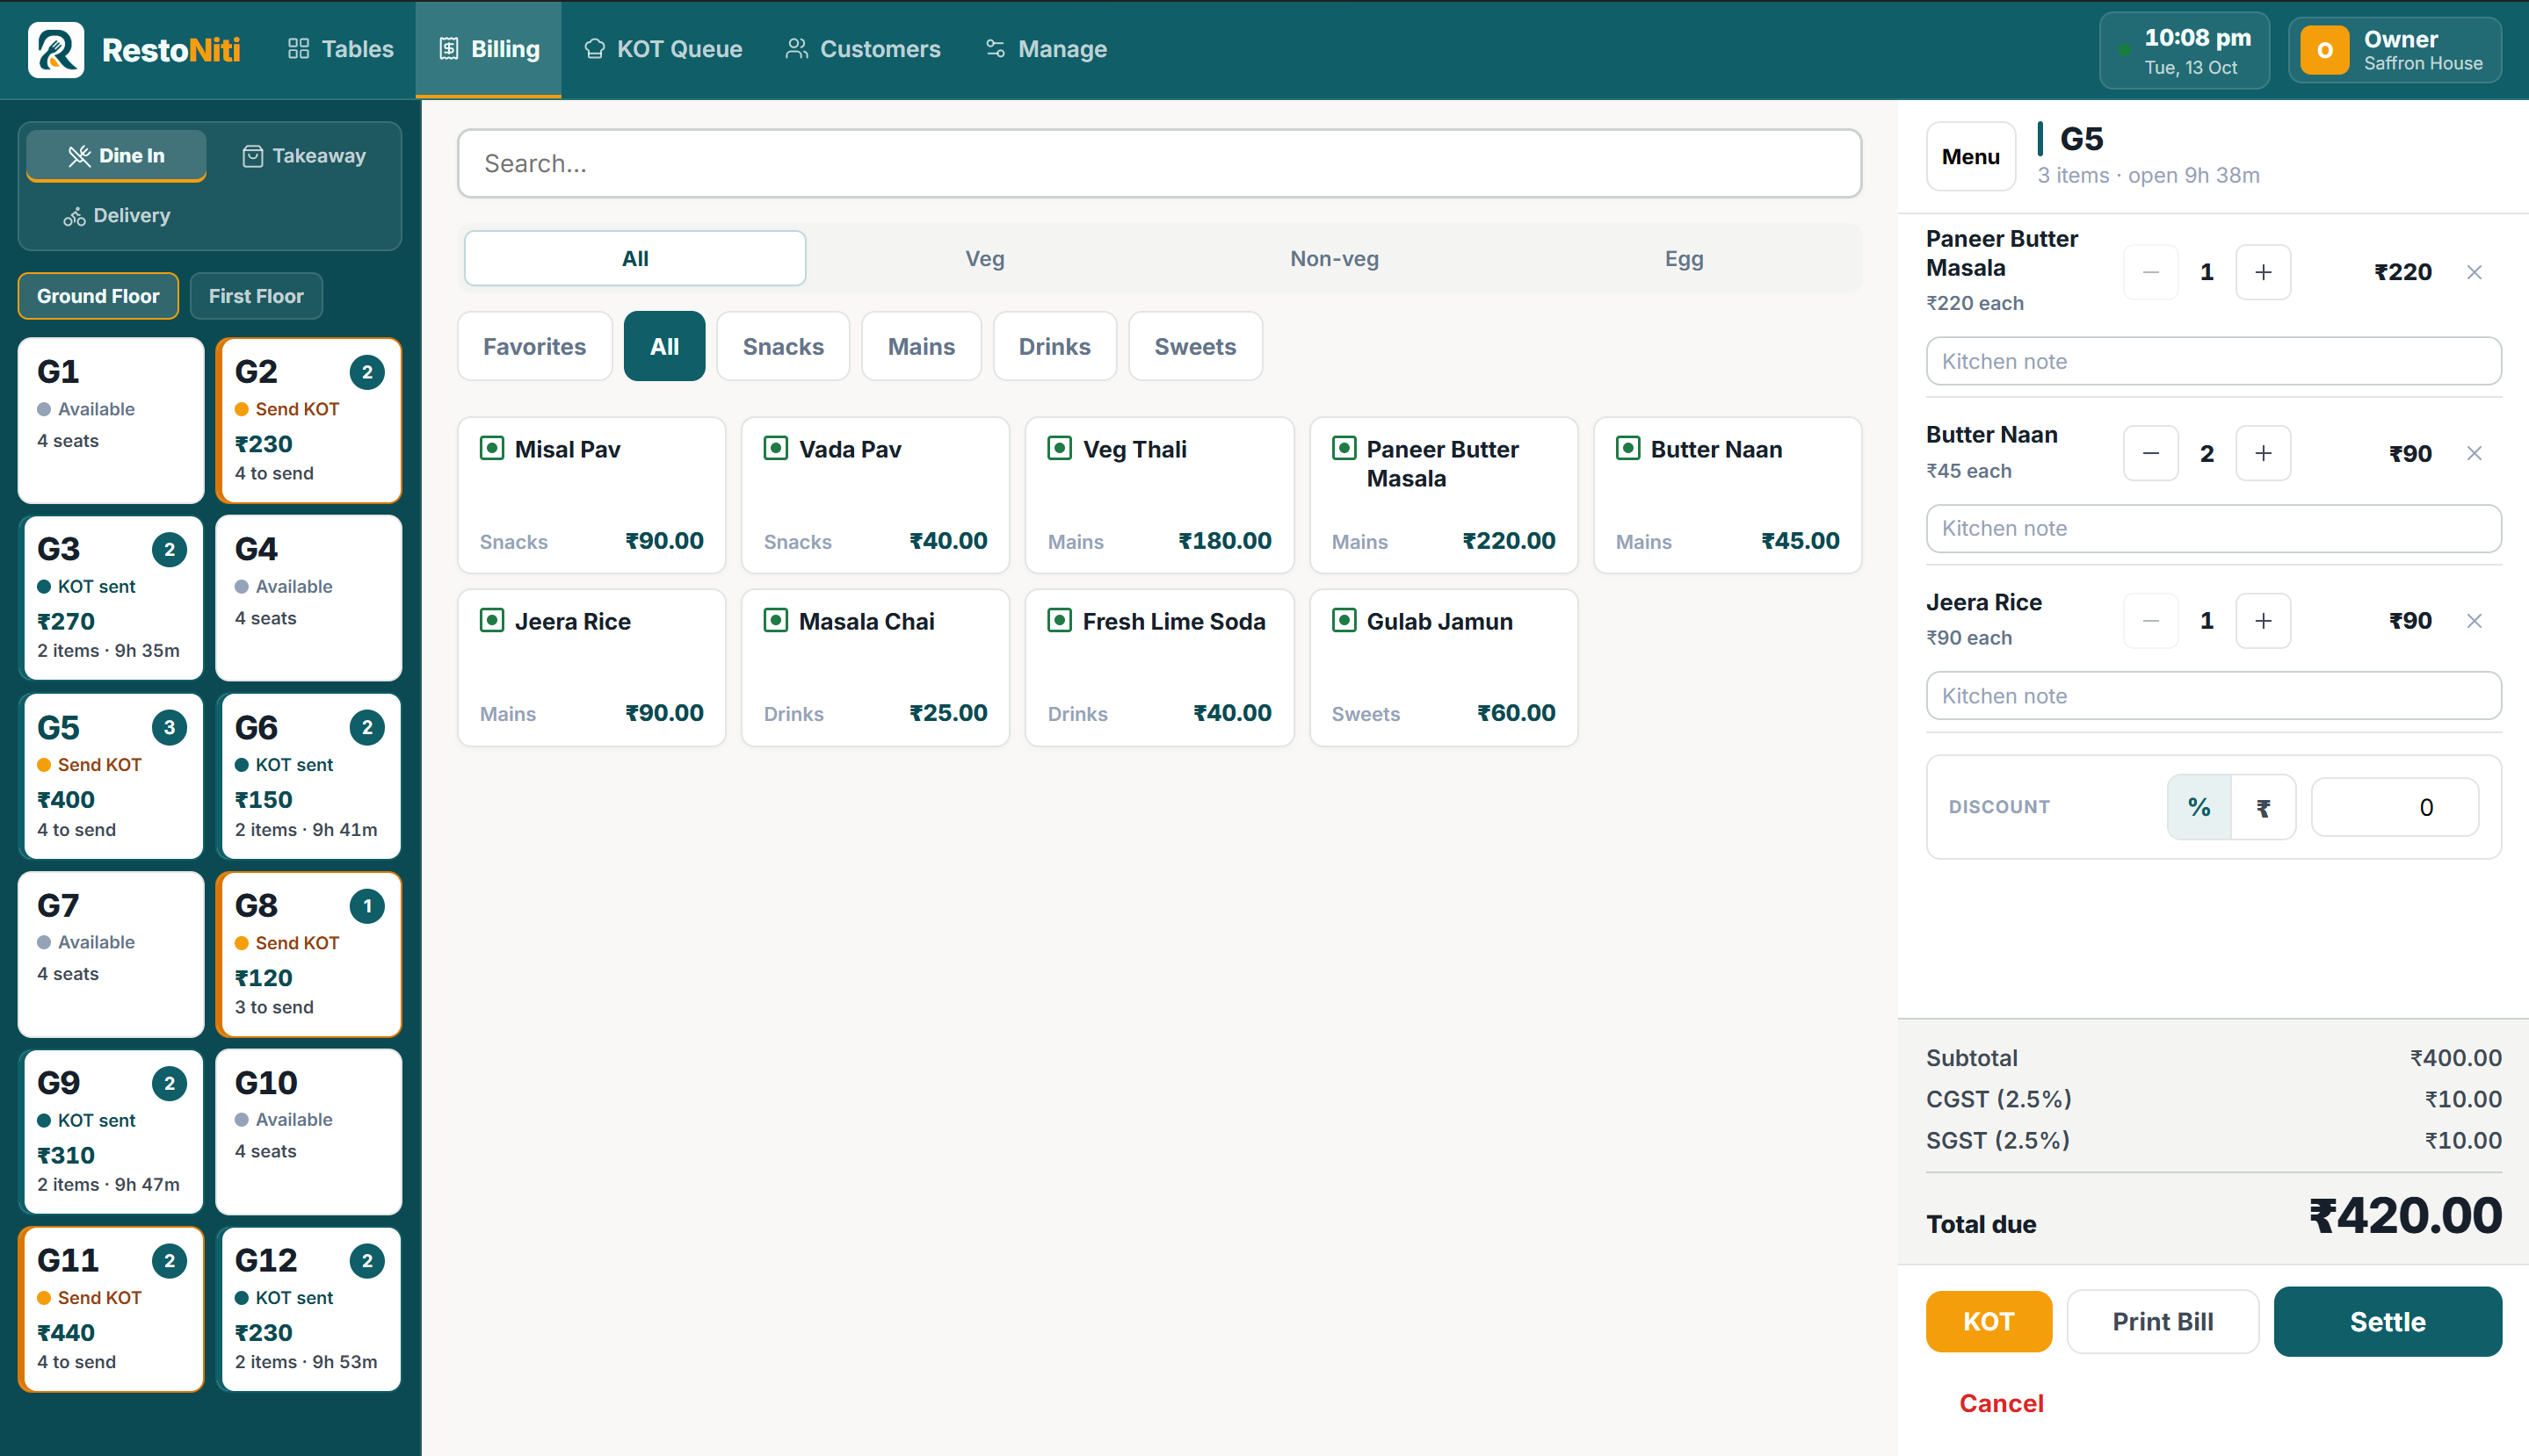Open the Manage tab
The width and height of the screenshot is (2529, 1456).
point(1046,49)
